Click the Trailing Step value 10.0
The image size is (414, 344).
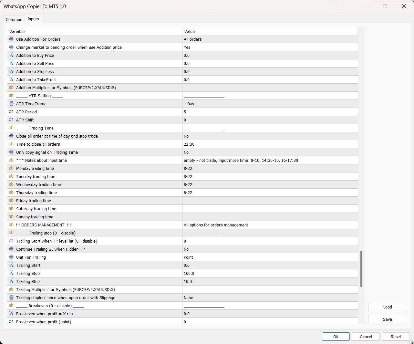pos(270,281)
